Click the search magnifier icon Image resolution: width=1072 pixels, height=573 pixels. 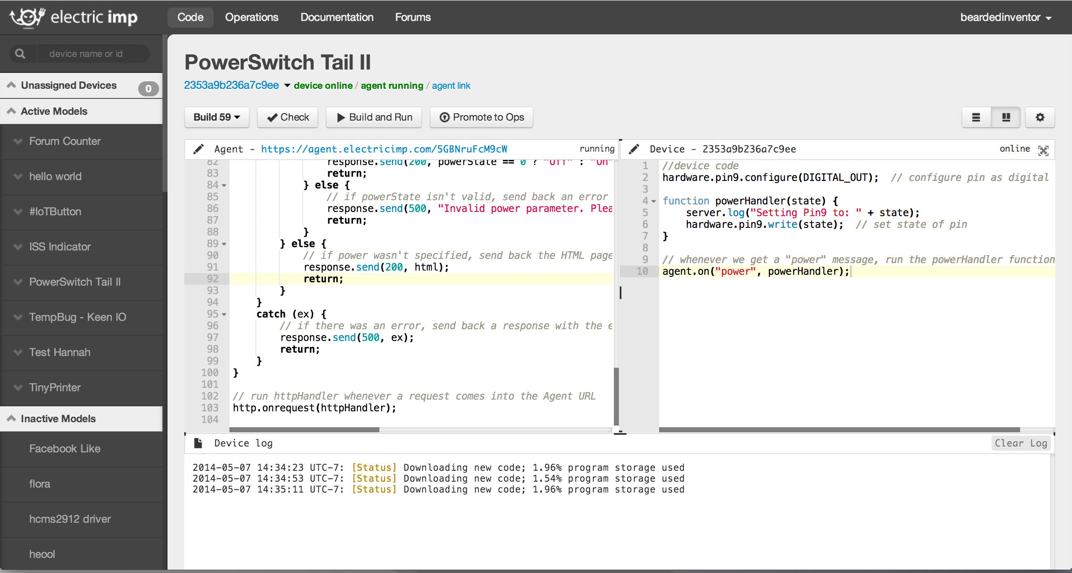pos(20,54)
